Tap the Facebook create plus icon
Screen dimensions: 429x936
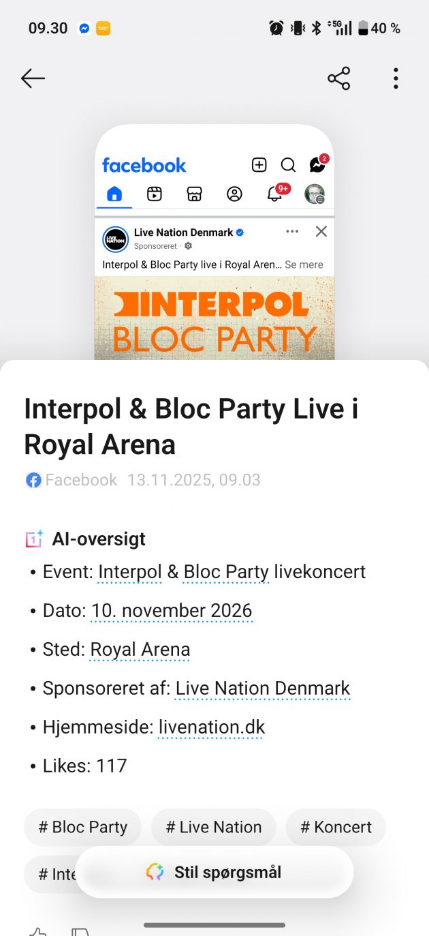(x=259, y=165)
